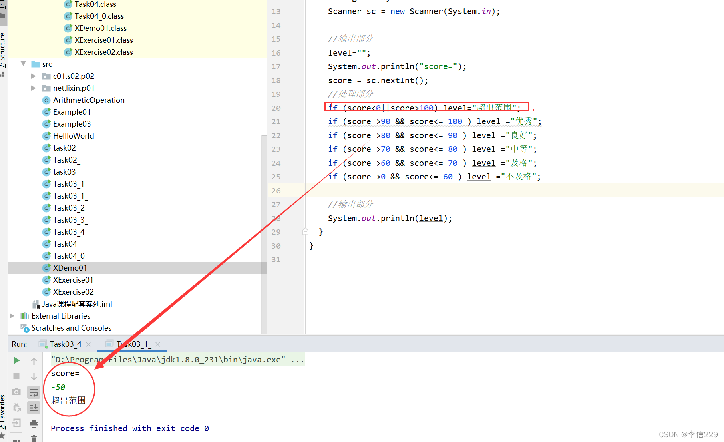Click 'score = sc.nextInt();' on line 18
The image size is (724, 442).
point(378,80)
